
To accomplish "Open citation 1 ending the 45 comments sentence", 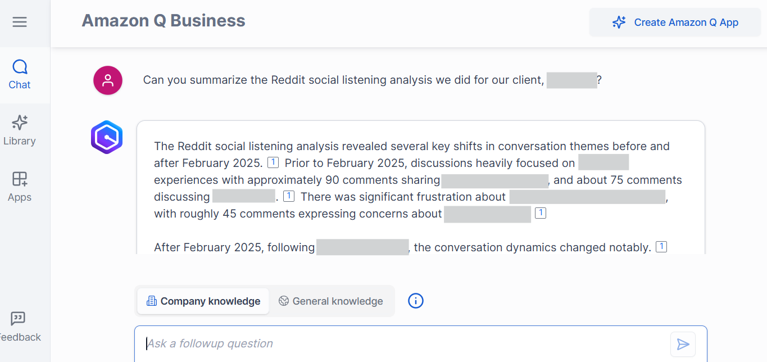I will coord(541,213).
